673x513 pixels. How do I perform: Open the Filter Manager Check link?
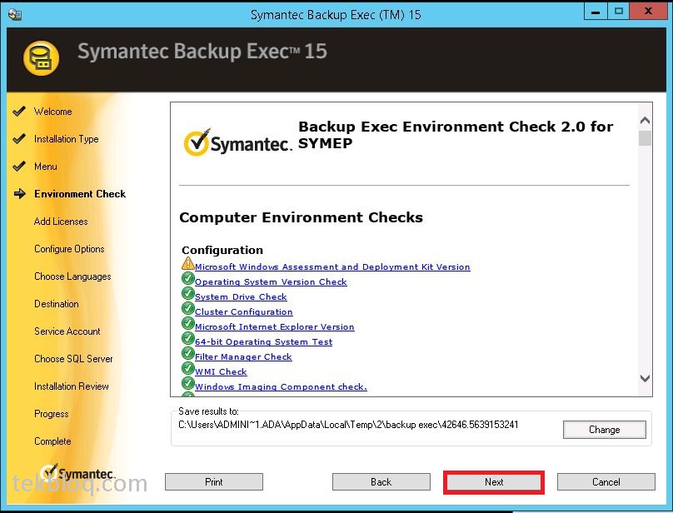point(243,357)
